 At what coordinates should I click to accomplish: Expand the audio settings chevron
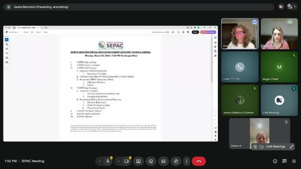pyautogui.click(x=99, y=161)
